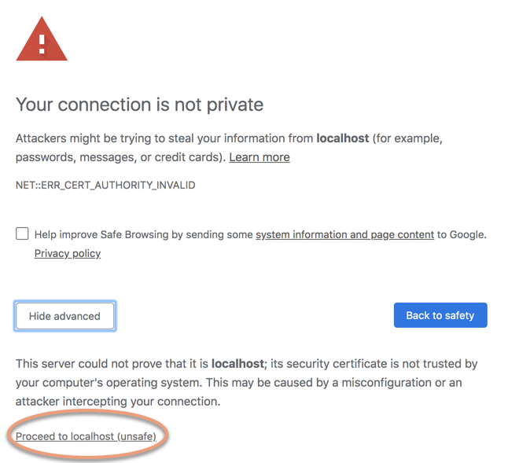Open the Learn more link
Screen dimensions: 508x463
[259, 157]
